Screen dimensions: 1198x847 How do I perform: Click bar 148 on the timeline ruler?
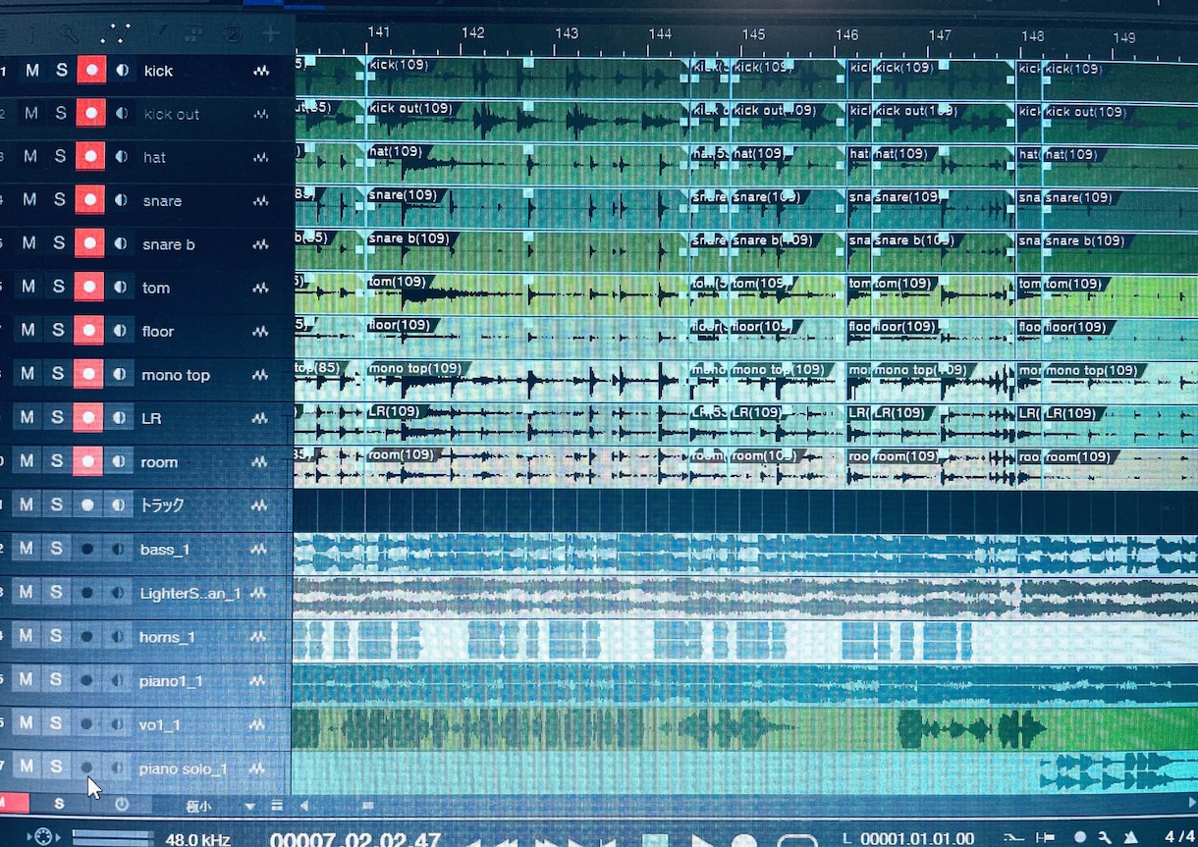pos(1032,35)
